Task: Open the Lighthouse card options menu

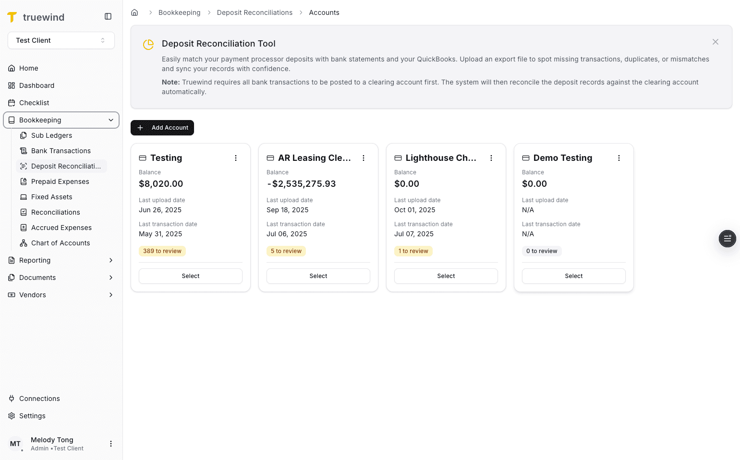Action: tap(491, 157)
